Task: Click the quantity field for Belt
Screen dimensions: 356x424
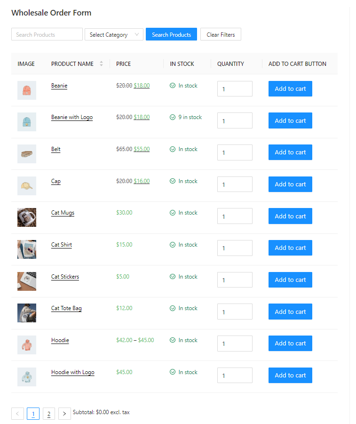Action: (x=235, y=152)
